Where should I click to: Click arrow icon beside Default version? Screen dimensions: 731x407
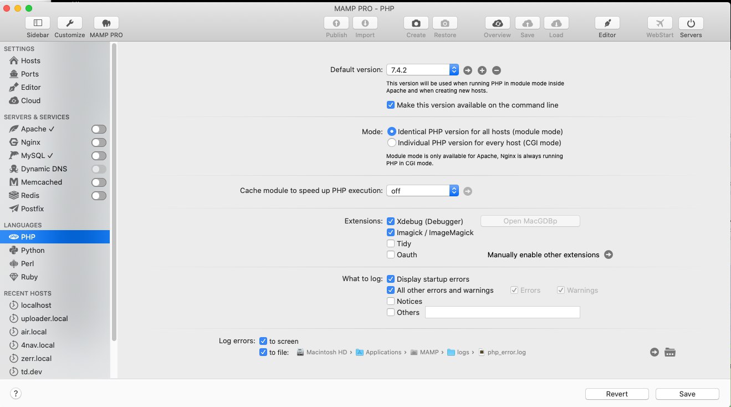pos(468,70)
